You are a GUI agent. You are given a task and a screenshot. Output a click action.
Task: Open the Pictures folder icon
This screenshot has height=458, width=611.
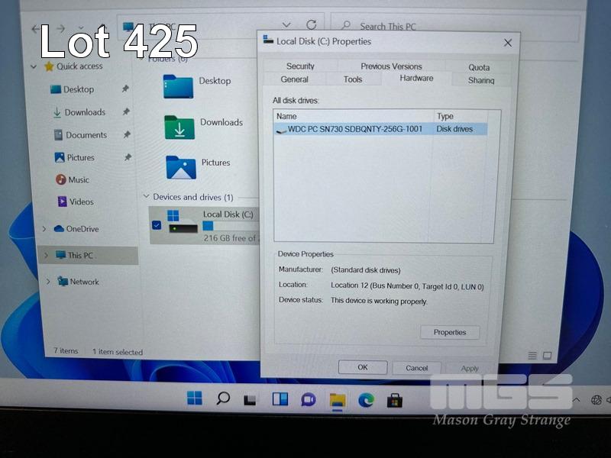(x=180, y=167)
